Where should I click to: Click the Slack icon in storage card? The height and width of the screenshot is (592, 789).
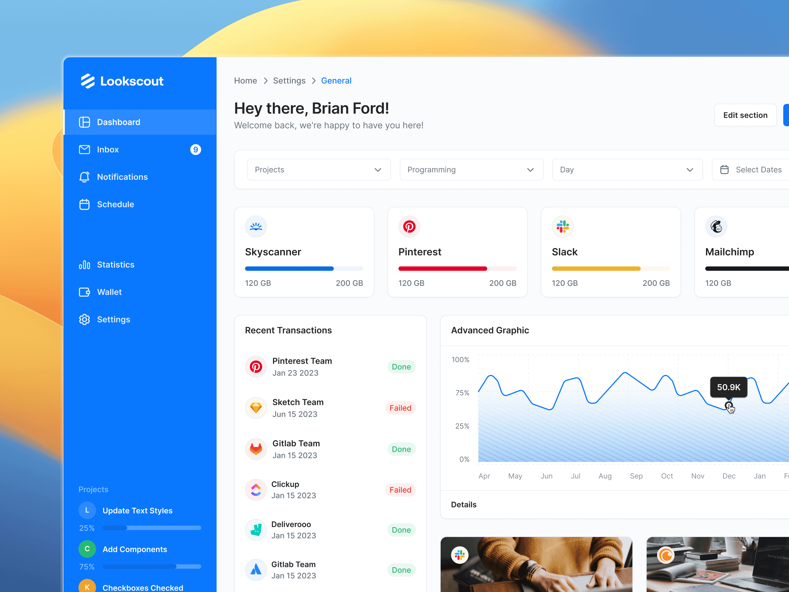pyautogui.click(x=562, y=227)
